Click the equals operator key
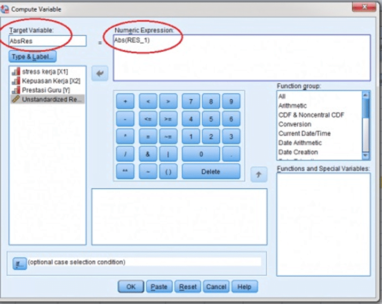 pos(148,137)
